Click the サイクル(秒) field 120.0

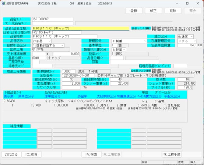[x=185, y=87]
